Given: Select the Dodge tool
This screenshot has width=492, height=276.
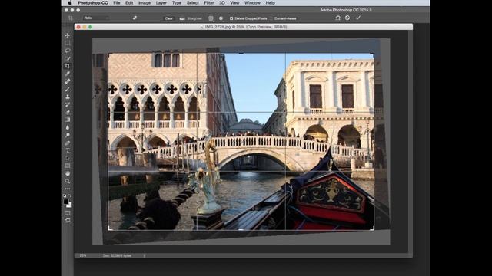Looking at the screenshot, I should point(68,135).
